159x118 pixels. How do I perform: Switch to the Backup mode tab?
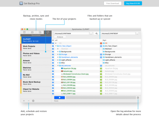pos(24,32)
